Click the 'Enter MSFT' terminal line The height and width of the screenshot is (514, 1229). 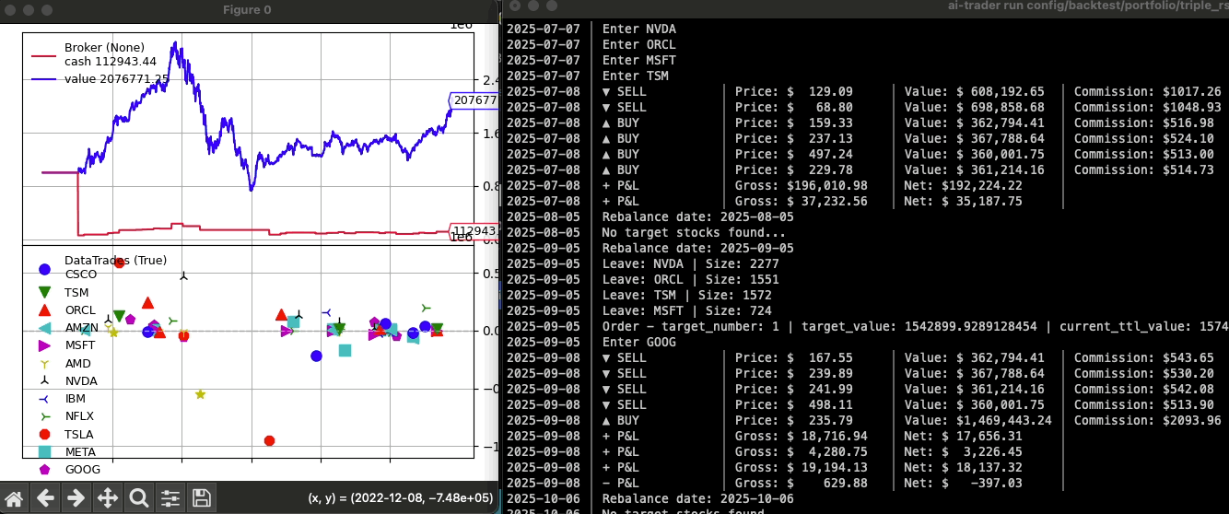point(638,60)
